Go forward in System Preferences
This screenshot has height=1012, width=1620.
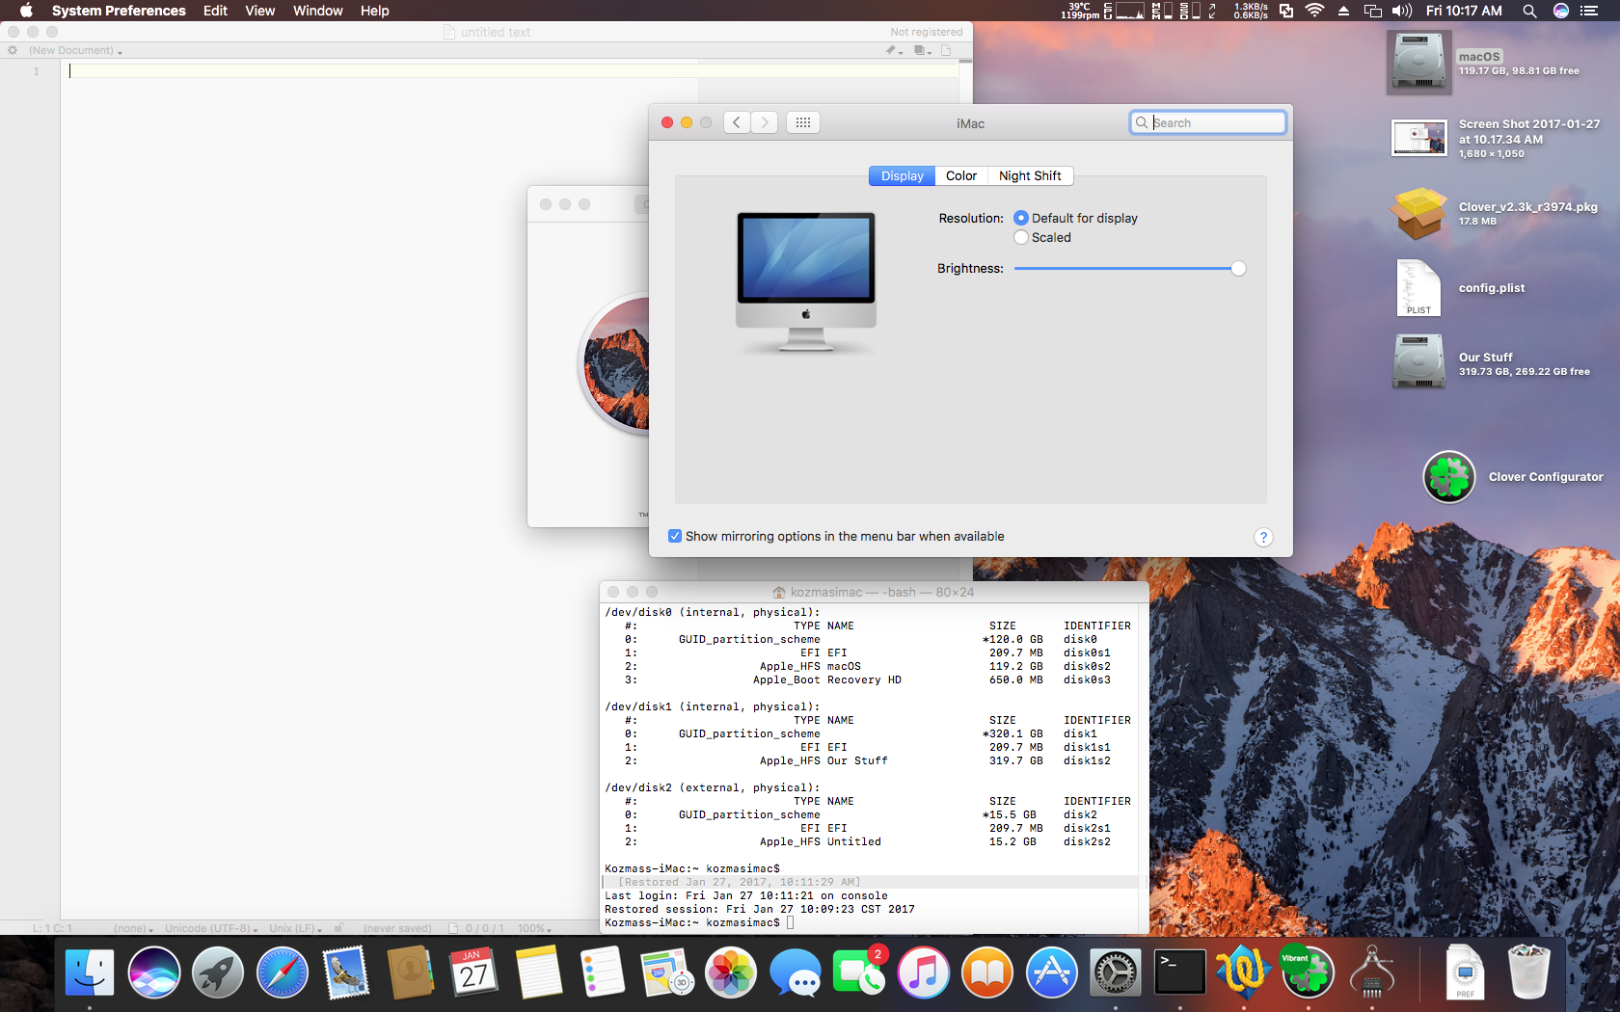(x=765, y=122)
